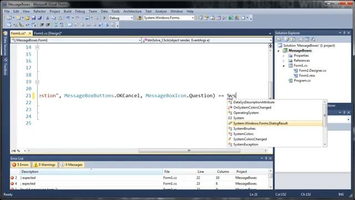Click the toggle bookmark toolbar icon
This screenshot has height=200, width=355.
coord(70,24)
